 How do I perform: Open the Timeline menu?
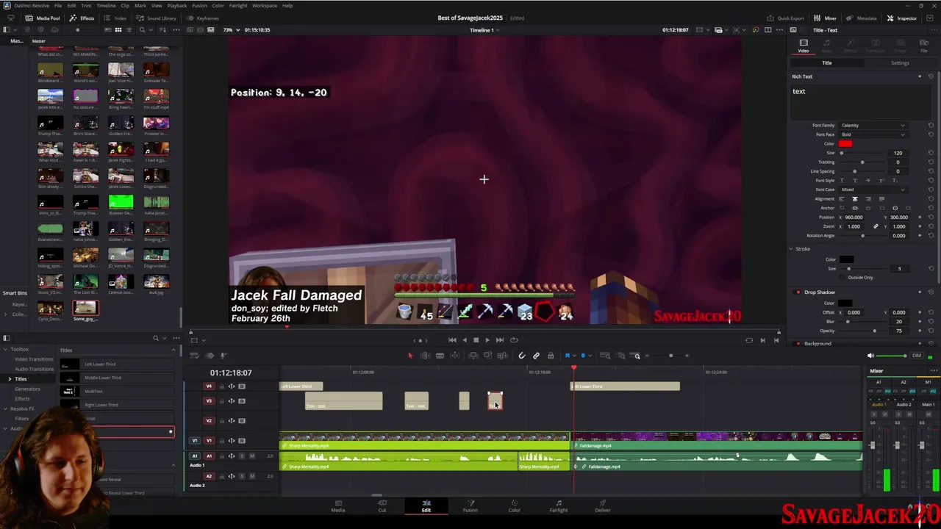[x=106, y=5]
